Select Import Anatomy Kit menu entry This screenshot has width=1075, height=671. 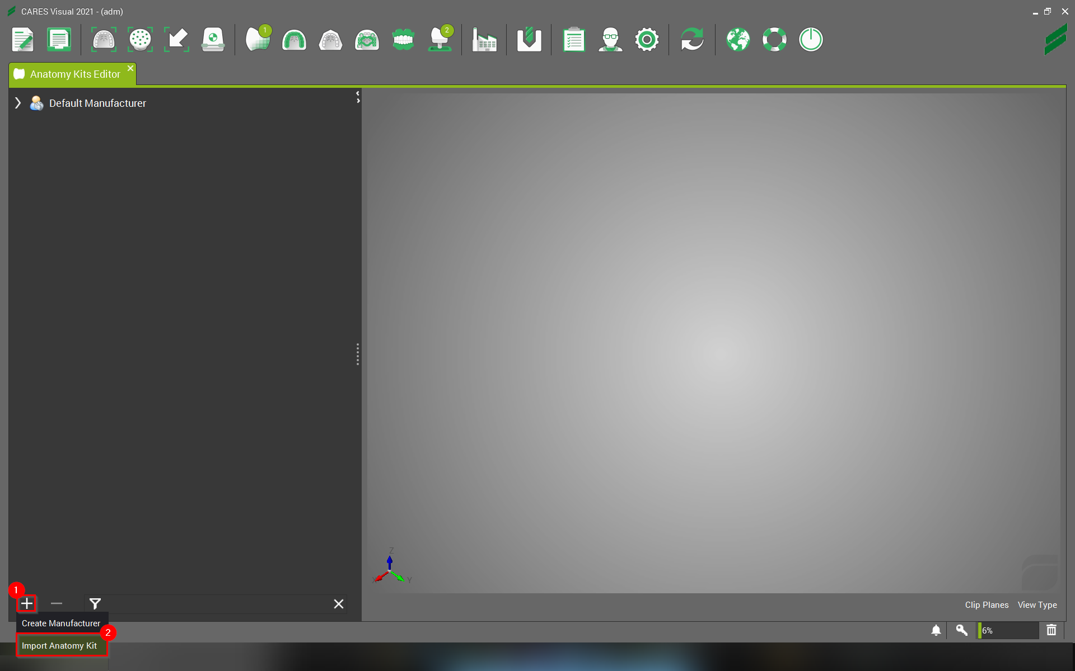(59, 646)
